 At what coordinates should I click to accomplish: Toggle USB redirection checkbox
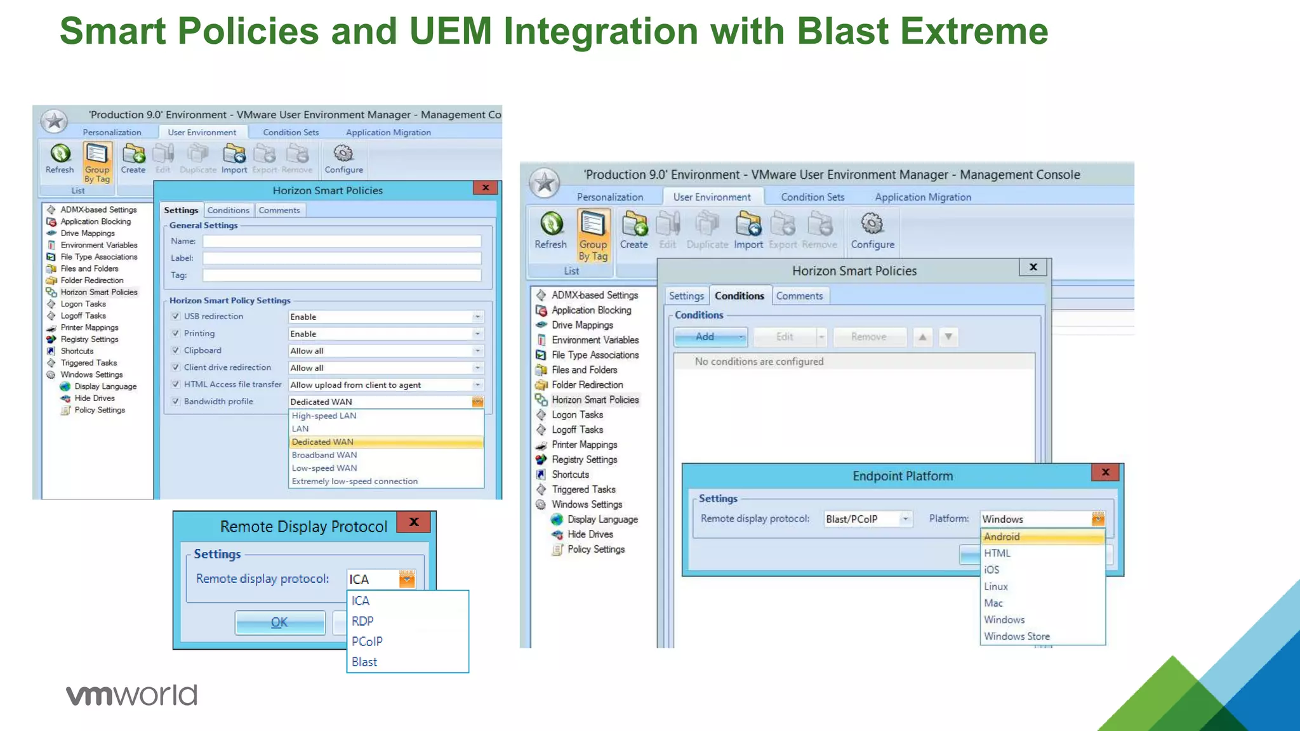tap(176, 316)
